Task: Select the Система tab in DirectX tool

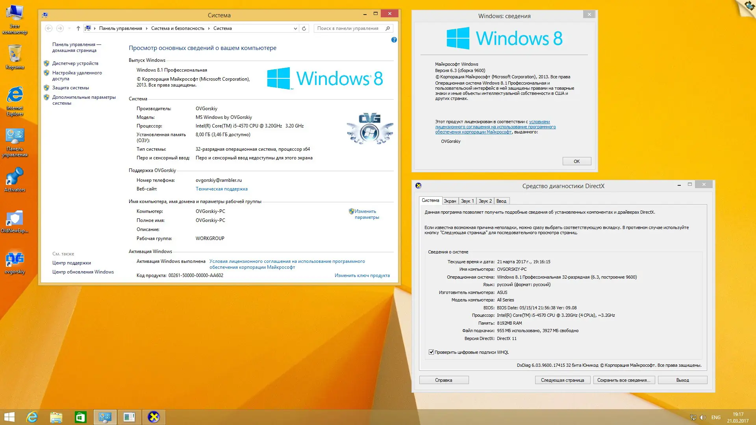Action: [x=430, y=200]
